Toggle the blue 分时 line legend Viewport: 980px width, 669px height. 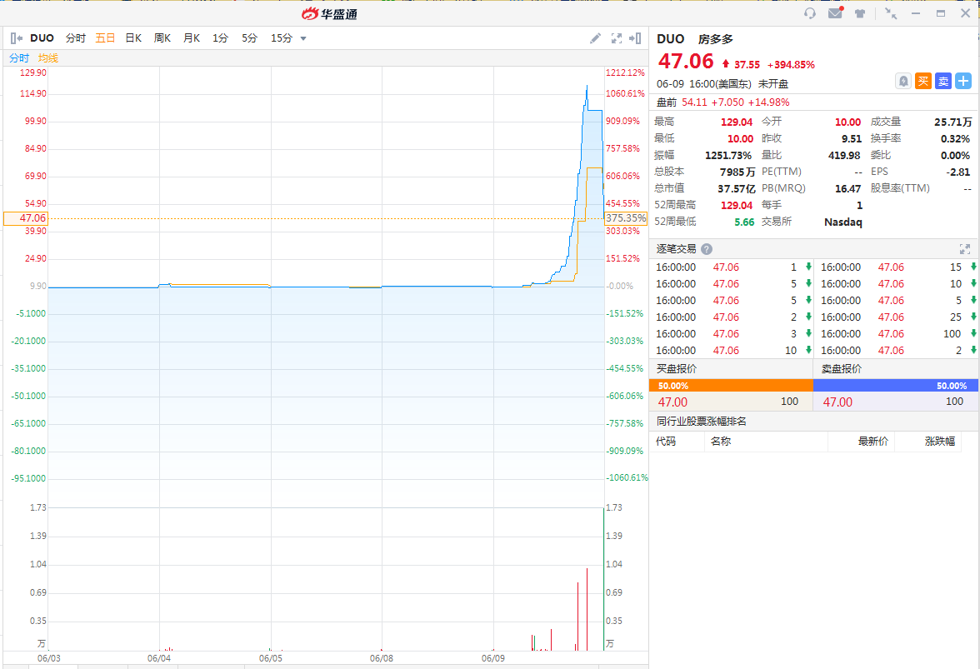[x=18, y=58]
